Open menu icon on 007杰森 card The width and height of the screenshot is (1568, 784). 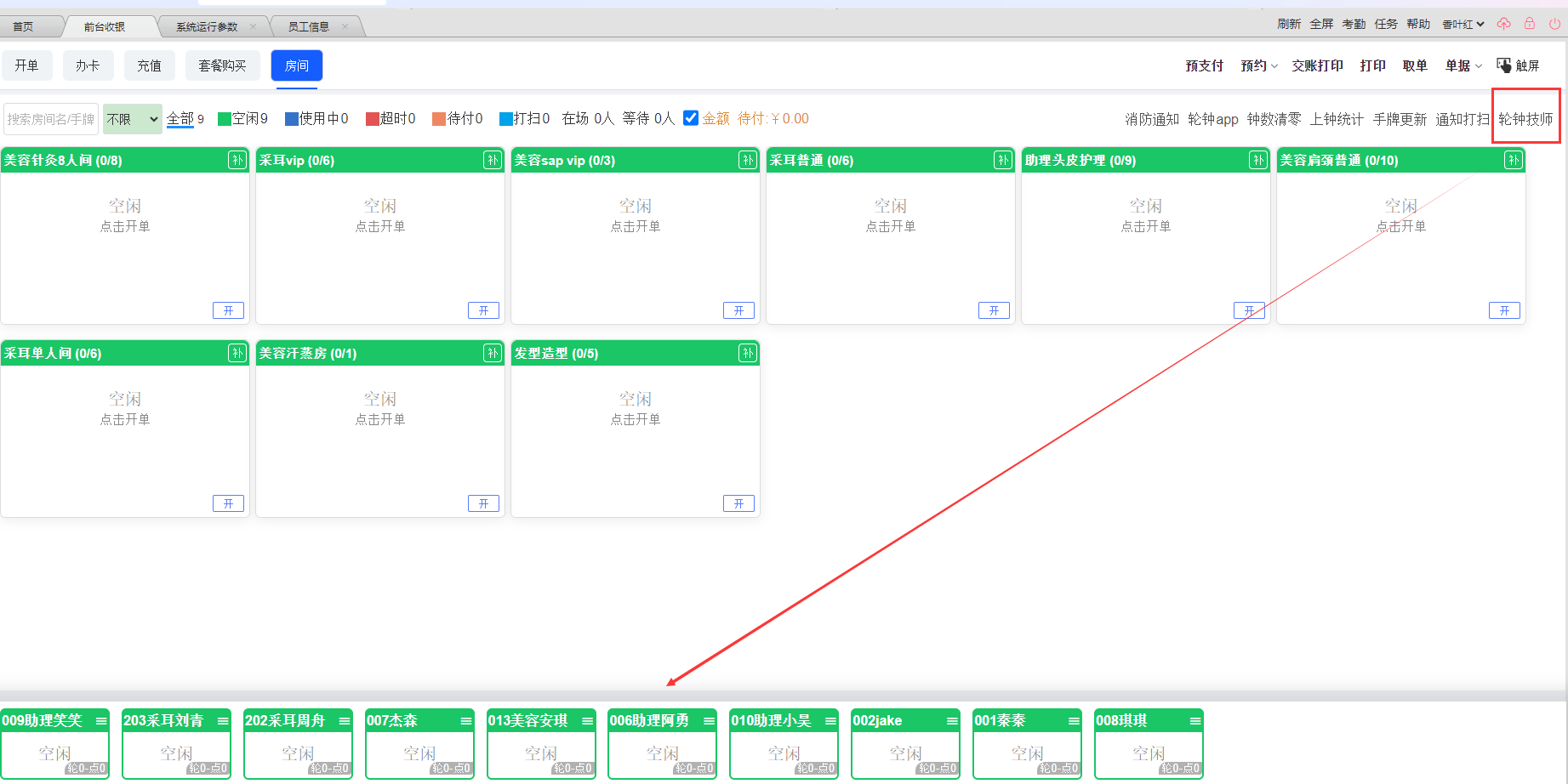466,721
